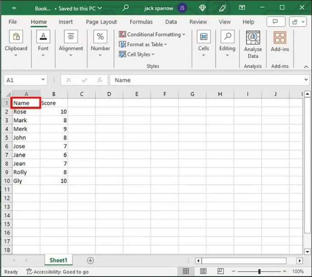The image size is (312, 277).
Task: Click the zoom slider in status bar
Action: point(259,272)
